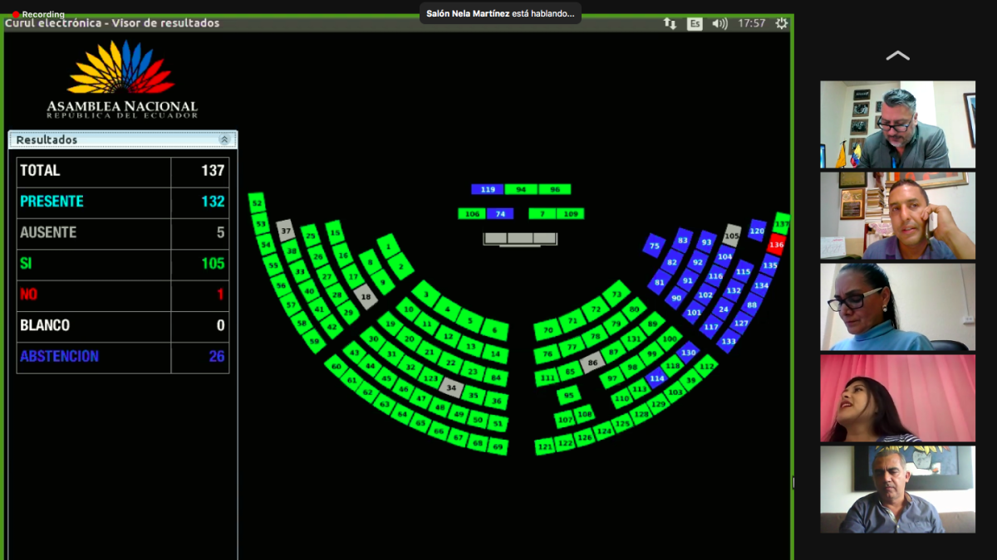Click the Asamblea Nacional logo

122,80
